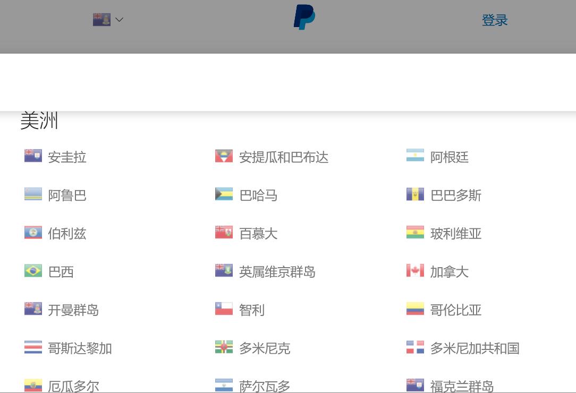Select 安提瓜和巴布达 country link

pos(284,157)
